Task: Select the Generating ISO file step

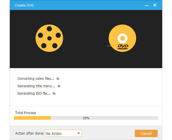Action: pos(34,94)
